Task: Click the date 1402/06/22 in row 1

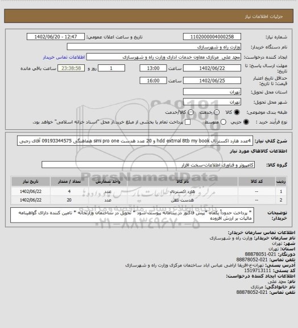Action: (x=31, y=191)
